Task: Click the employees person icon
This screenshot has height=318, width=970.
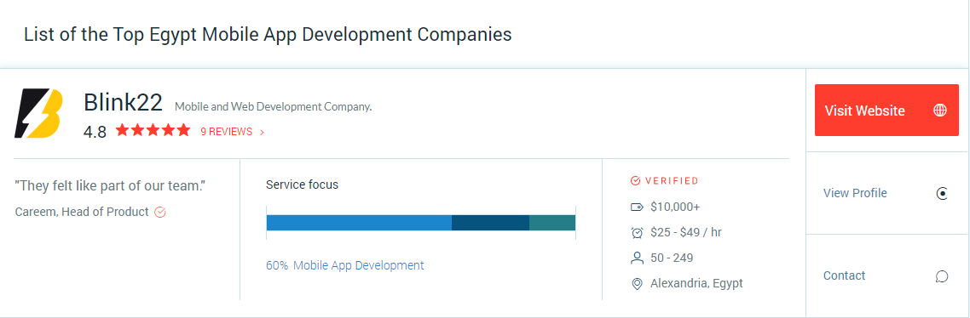Action: (x=637, y=258)
